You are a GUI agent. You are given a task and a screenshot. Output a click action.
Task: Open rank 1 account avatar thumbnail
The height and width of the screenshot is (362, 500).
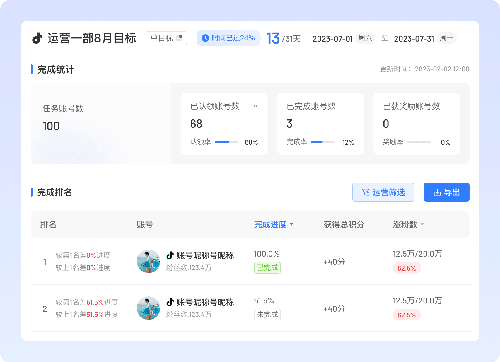point(149,261)
